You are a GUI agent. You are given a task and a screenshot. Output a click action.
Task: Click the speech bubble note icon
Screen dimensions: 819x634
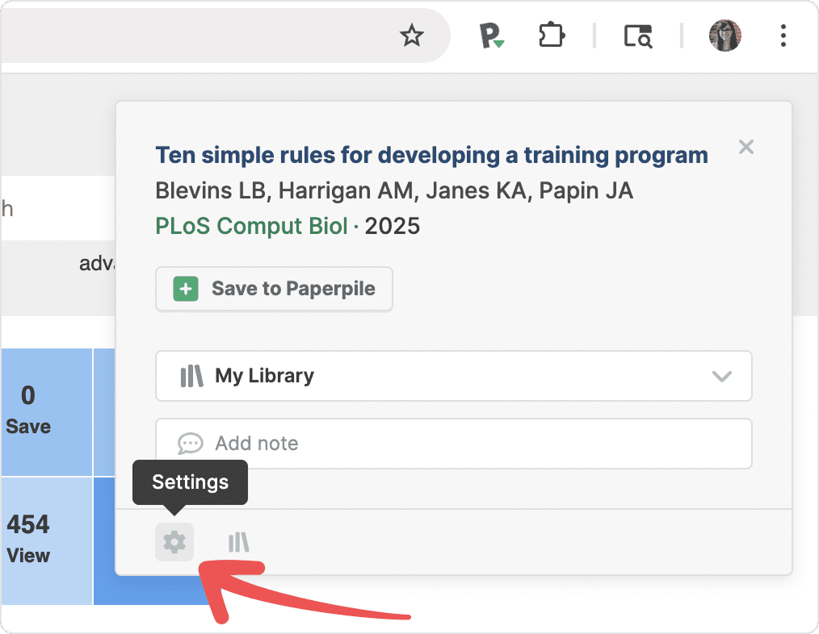pos(190,444)
